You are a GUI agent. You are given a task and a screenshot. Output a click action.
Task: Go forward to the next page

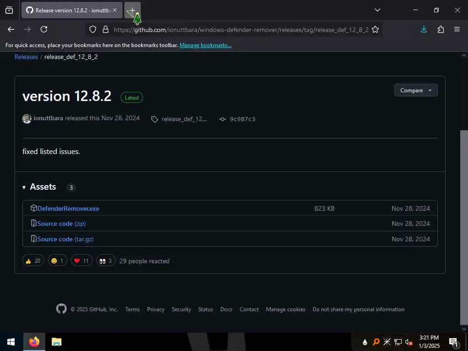click(27, 29)
